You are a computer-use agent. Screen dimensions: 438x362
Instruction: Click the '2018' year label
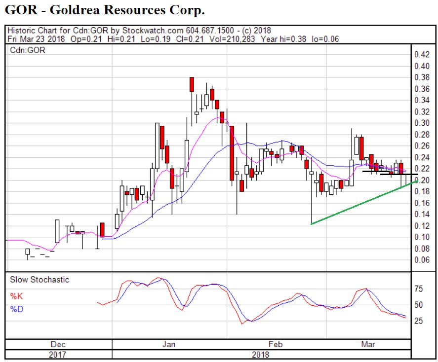click(260, 355)
